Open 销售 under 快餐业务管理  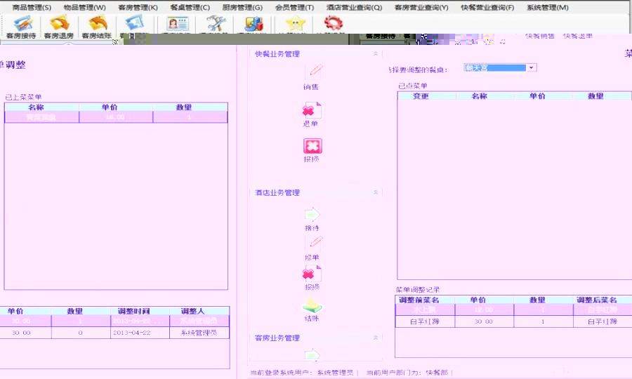[312, 72]
